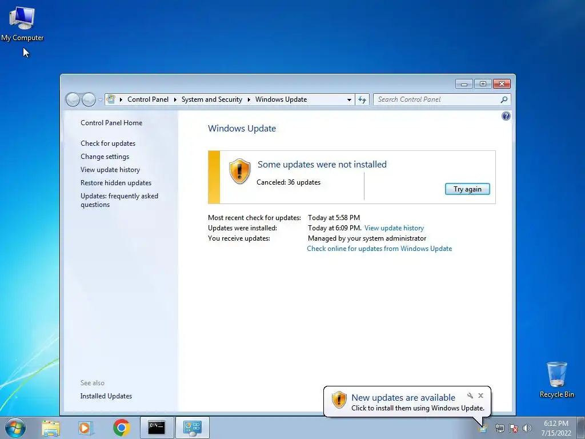
Task: Open the Action Center flag icon
Action: tap(514, 428)
